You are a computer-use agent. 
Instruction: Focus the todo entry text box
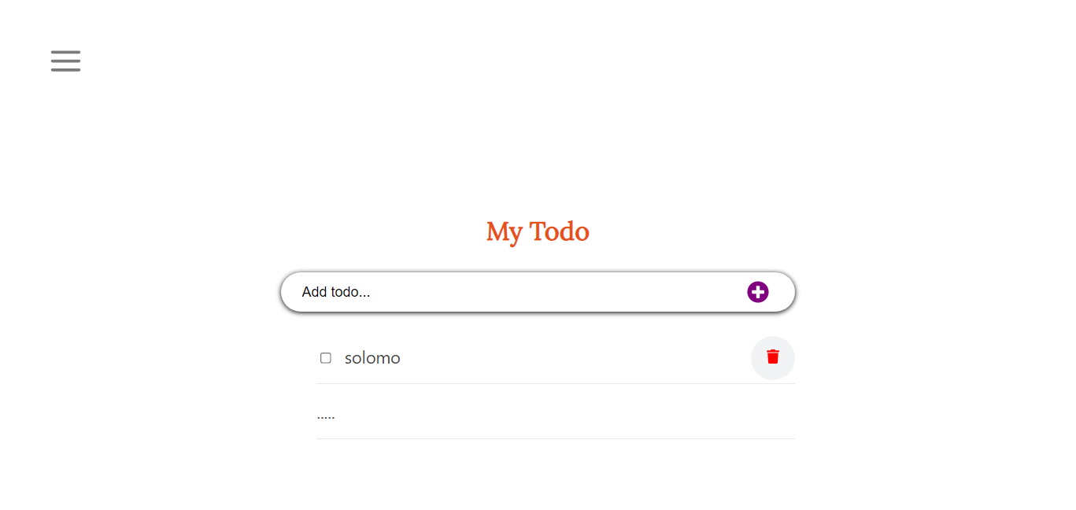coord(512,292)
